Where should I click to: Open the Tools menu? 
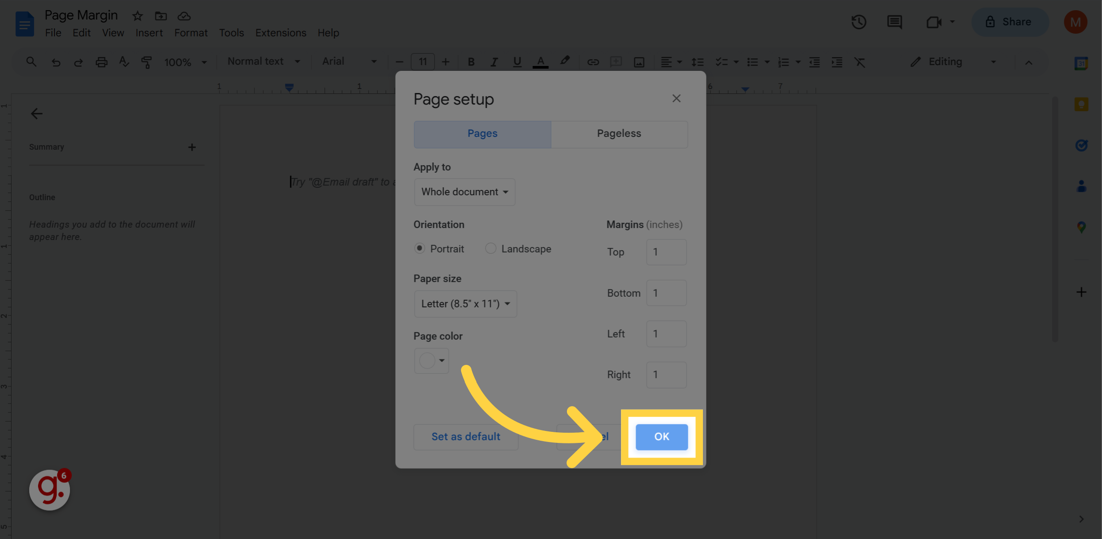tap(231, 33)
